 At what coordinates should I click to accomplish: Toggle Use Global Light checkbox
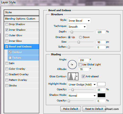tap(80, 64)
